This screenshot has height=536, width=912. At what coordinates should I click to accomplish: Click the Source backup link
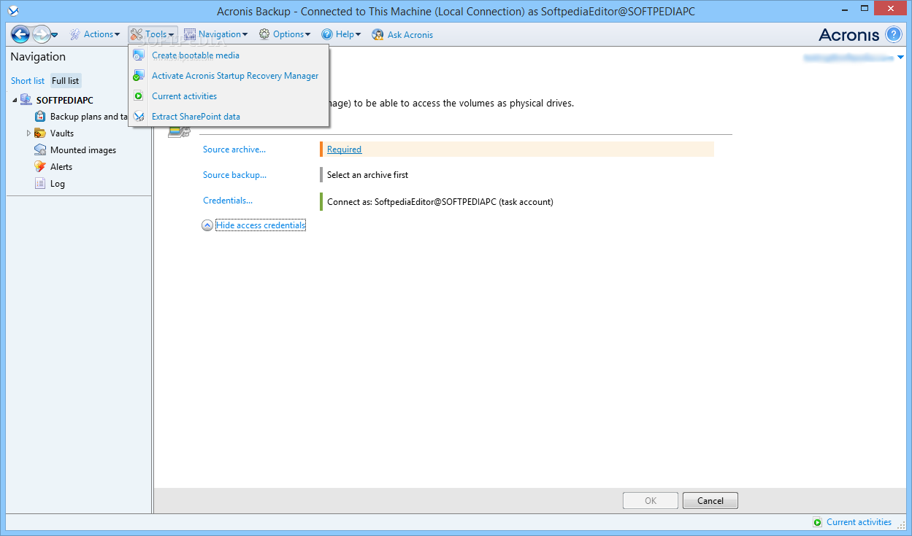coord(234,175)
